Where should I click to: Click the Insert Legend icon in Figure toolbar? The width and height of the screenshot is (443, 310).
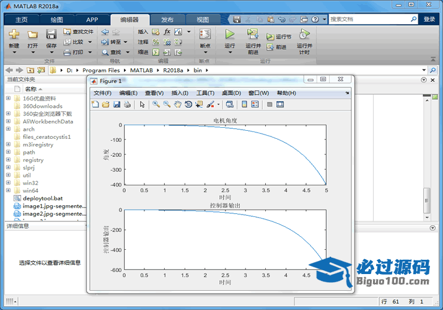coord(255,104)
